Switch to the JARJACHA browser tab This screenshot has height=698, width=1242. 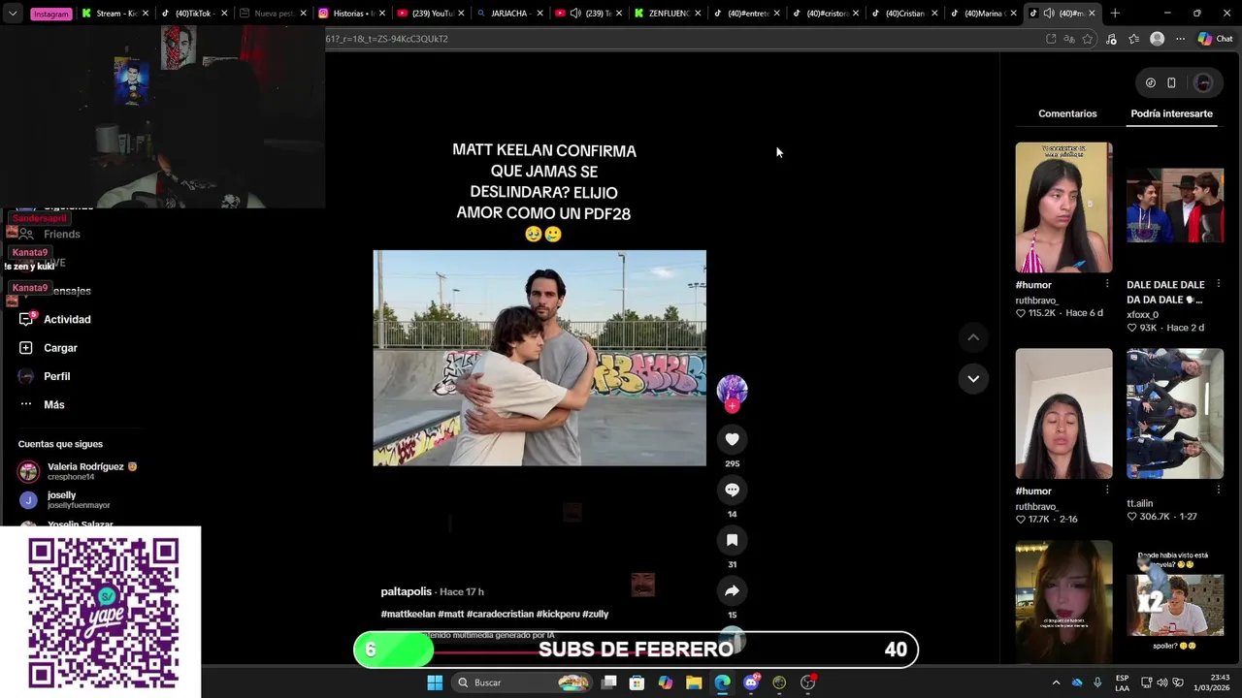click(508, 14)
